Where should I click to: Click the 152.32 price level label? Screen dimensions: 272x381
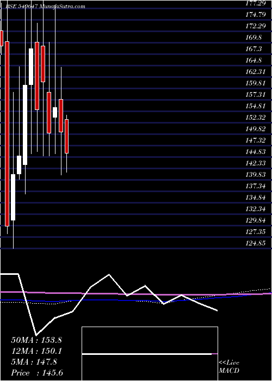(256, 118)
